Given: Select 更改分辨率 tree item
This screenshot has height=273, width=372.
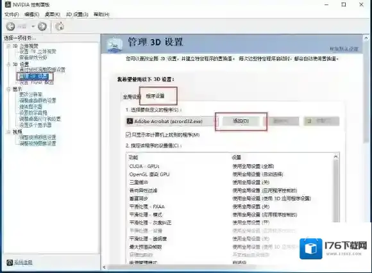Looking at the screenshot, I should pos(31,94).
